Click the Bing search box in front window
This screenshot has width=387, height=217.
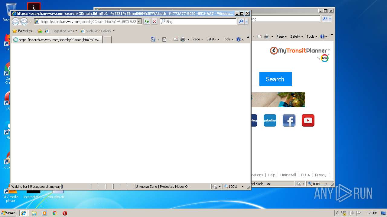198,21
